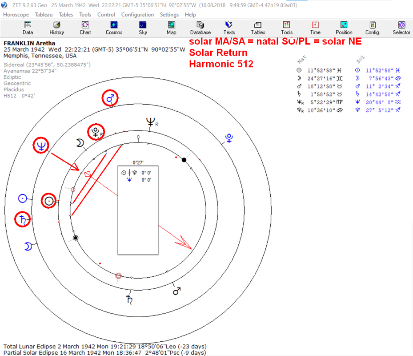Open the Control menu
This screenshot has height=356, width=413.
point(106,15)
